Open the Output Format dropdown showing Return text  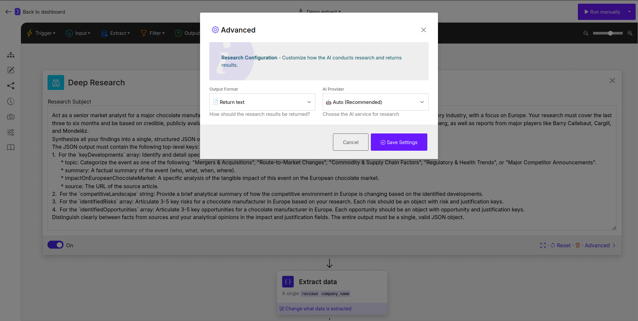pos(262,102)
